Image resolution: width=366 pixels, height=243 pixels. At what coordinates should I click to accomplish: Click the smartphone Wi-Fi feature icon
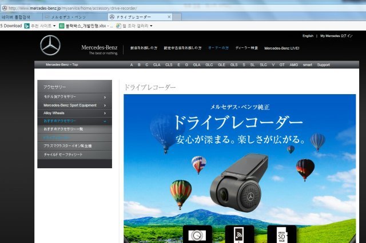pyautogui.click(x=239, y=234)
